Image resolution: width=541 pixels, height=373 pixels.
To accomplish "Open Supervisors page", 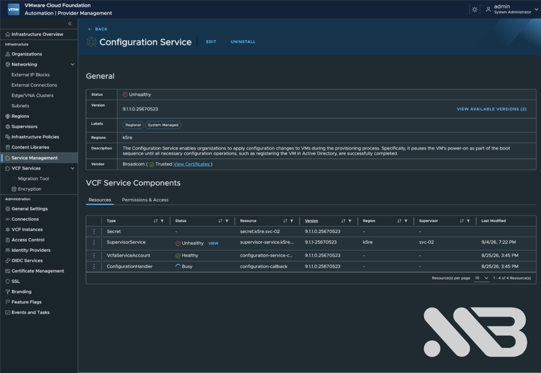I will (x=24, y=126).
